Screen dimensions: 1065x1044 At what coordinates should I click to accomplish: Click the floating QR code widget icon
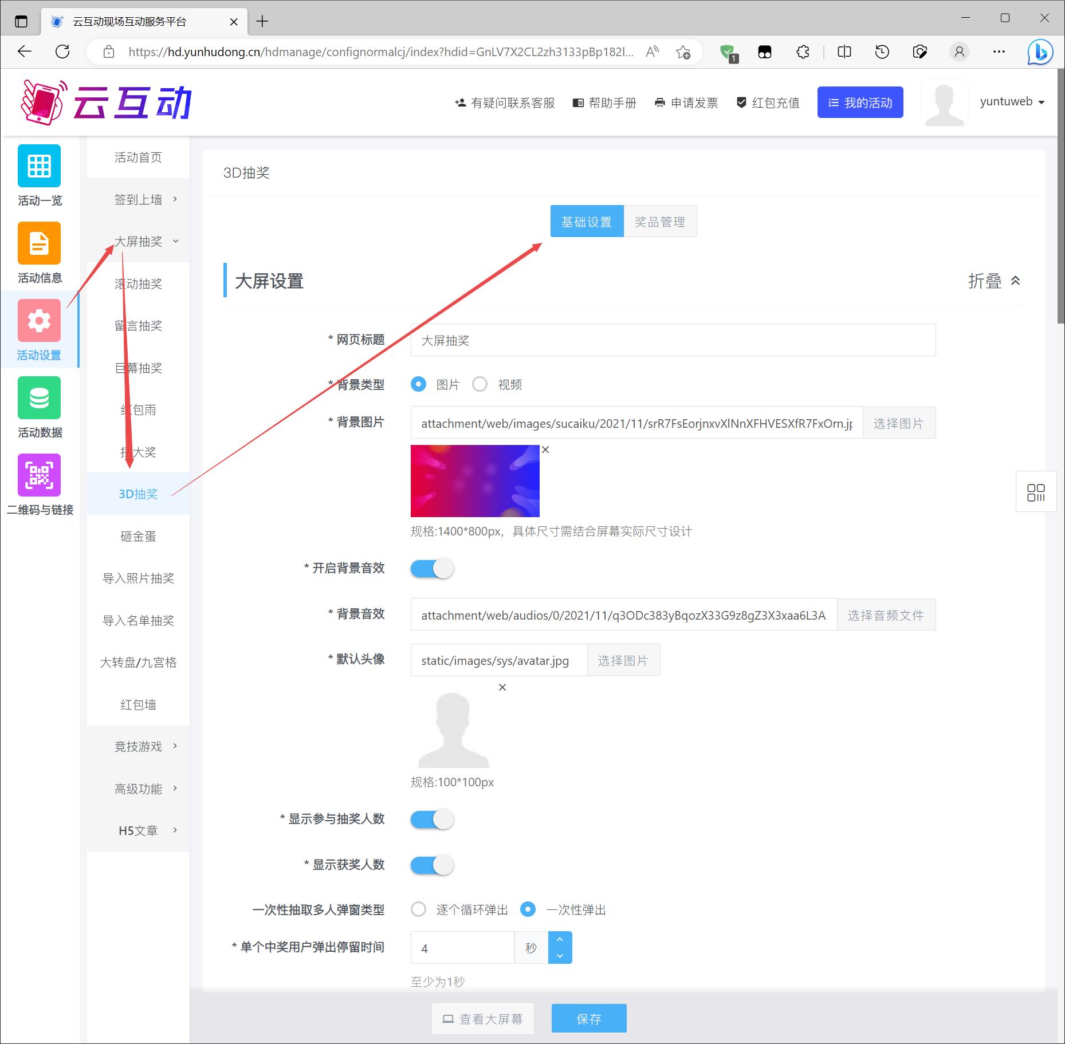[1036, 492]
